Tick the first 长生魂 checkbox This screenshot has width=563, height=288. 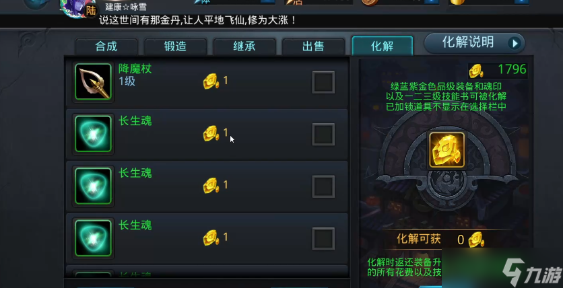pos(323,134)
